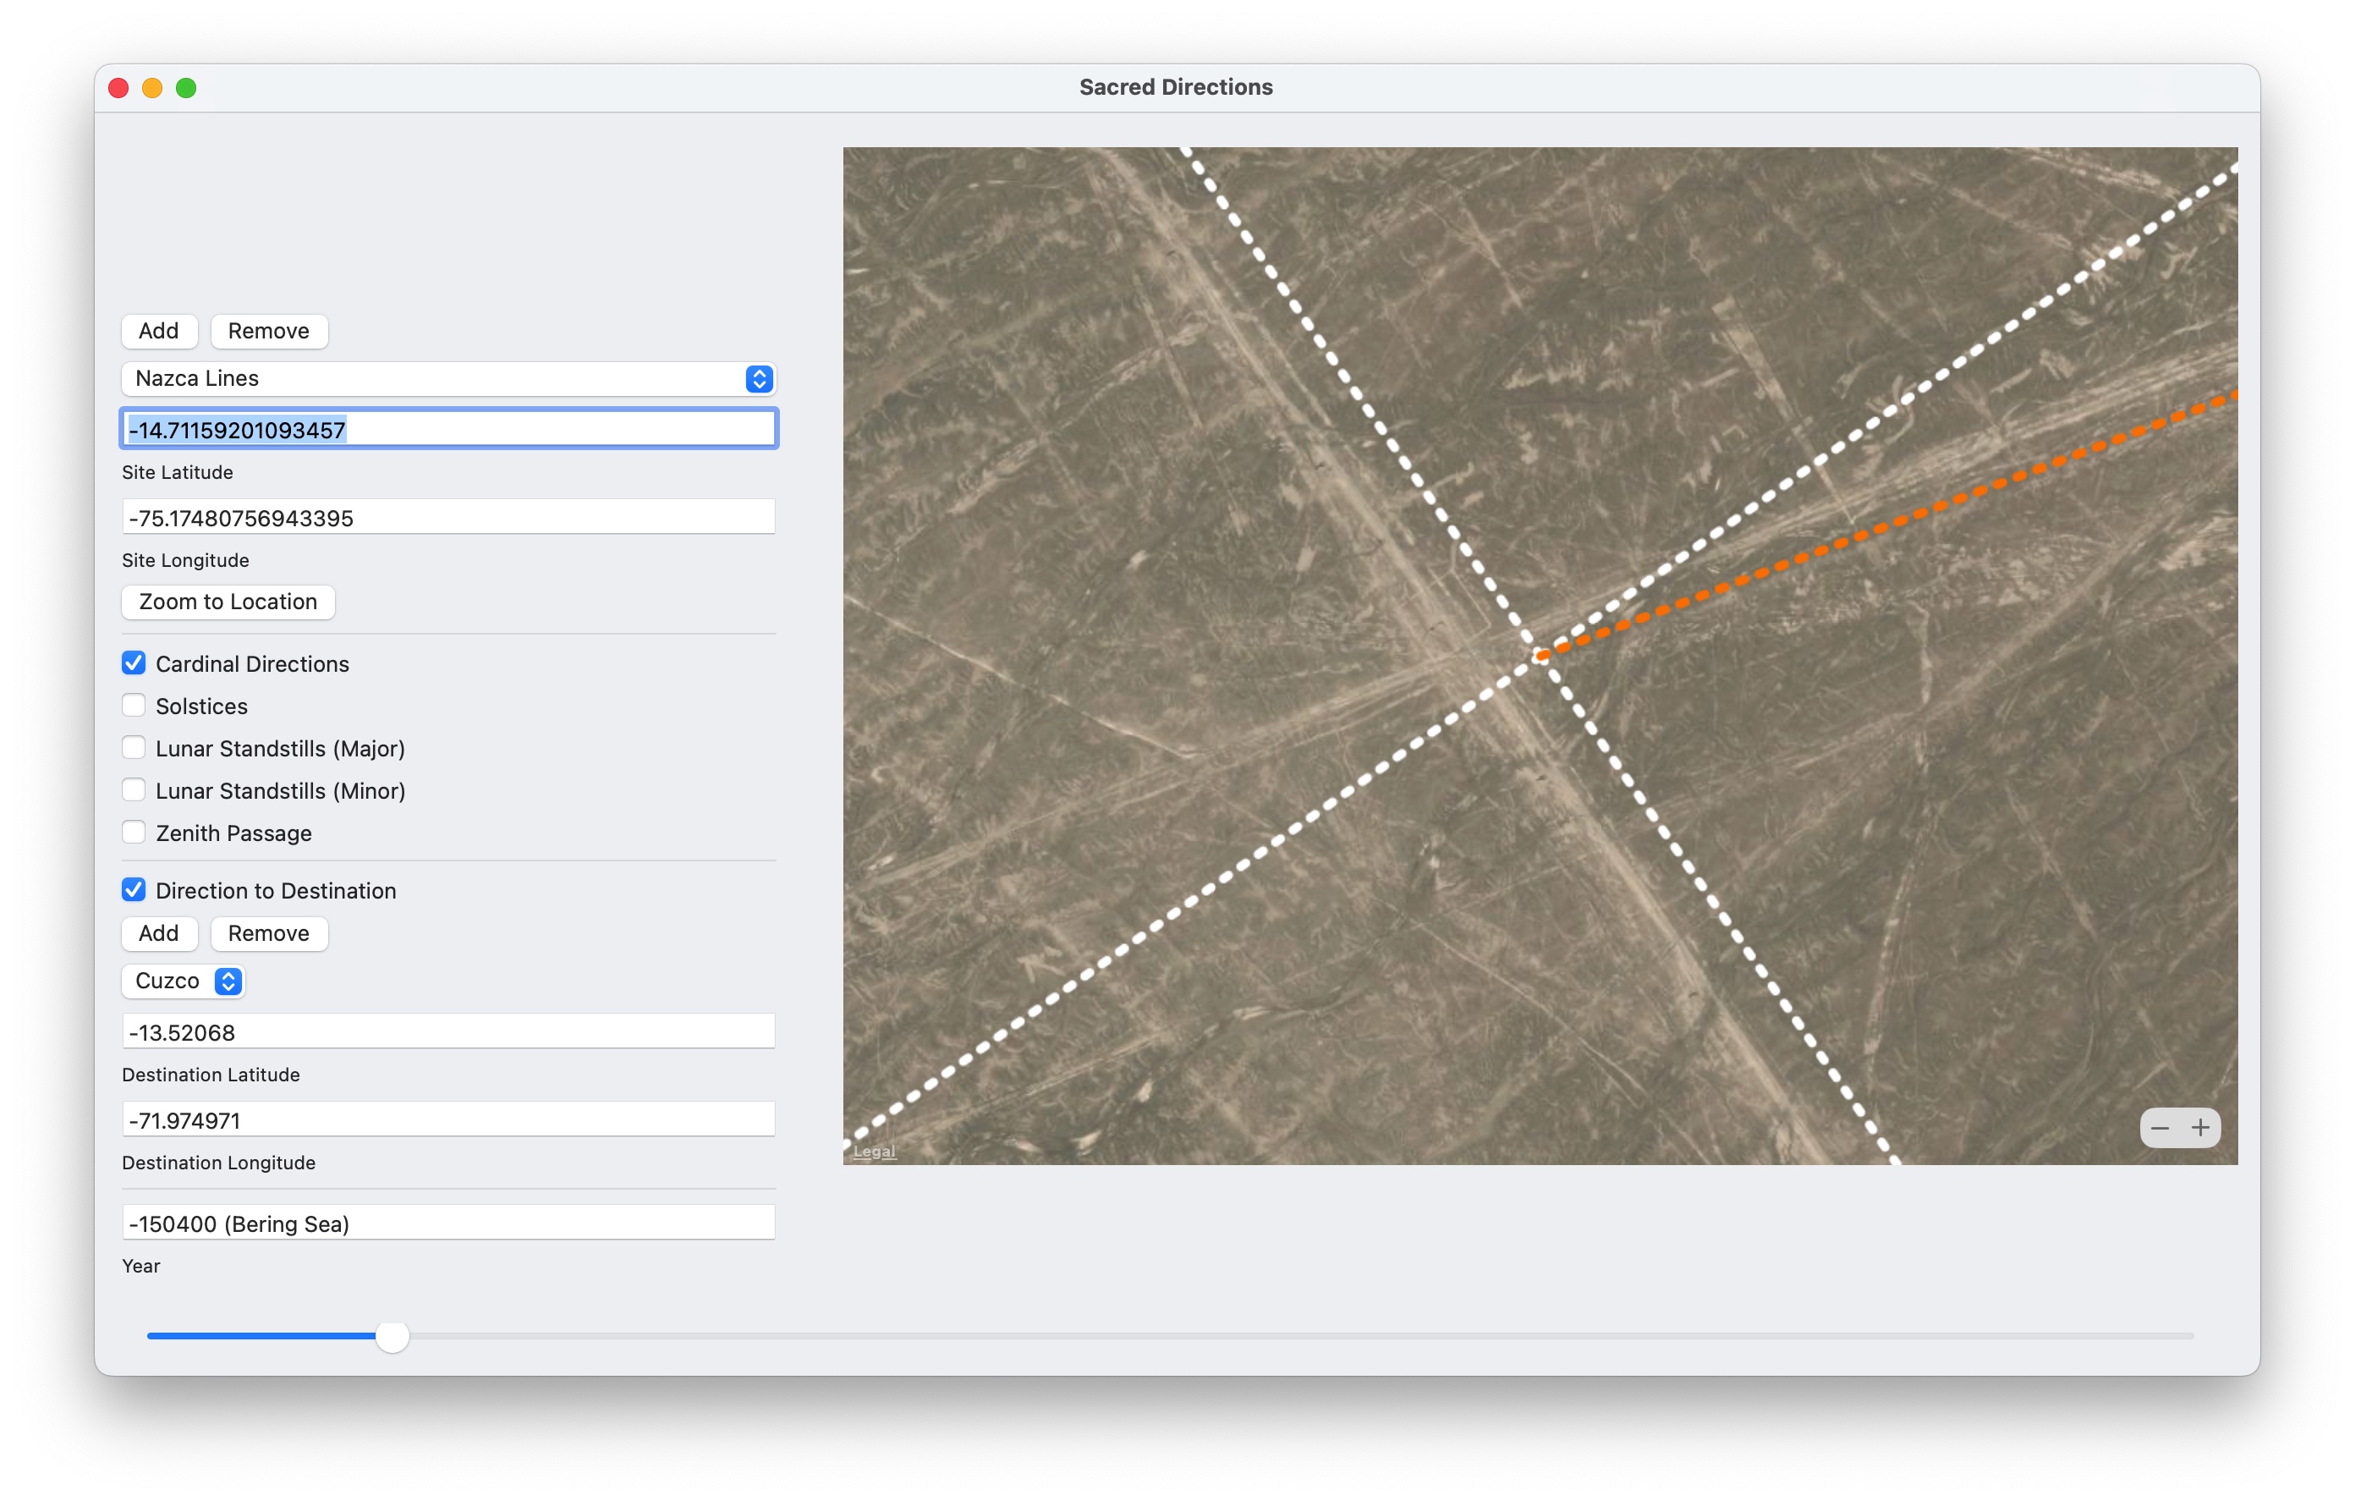Disable Direction to Destination checkbox

134,890
